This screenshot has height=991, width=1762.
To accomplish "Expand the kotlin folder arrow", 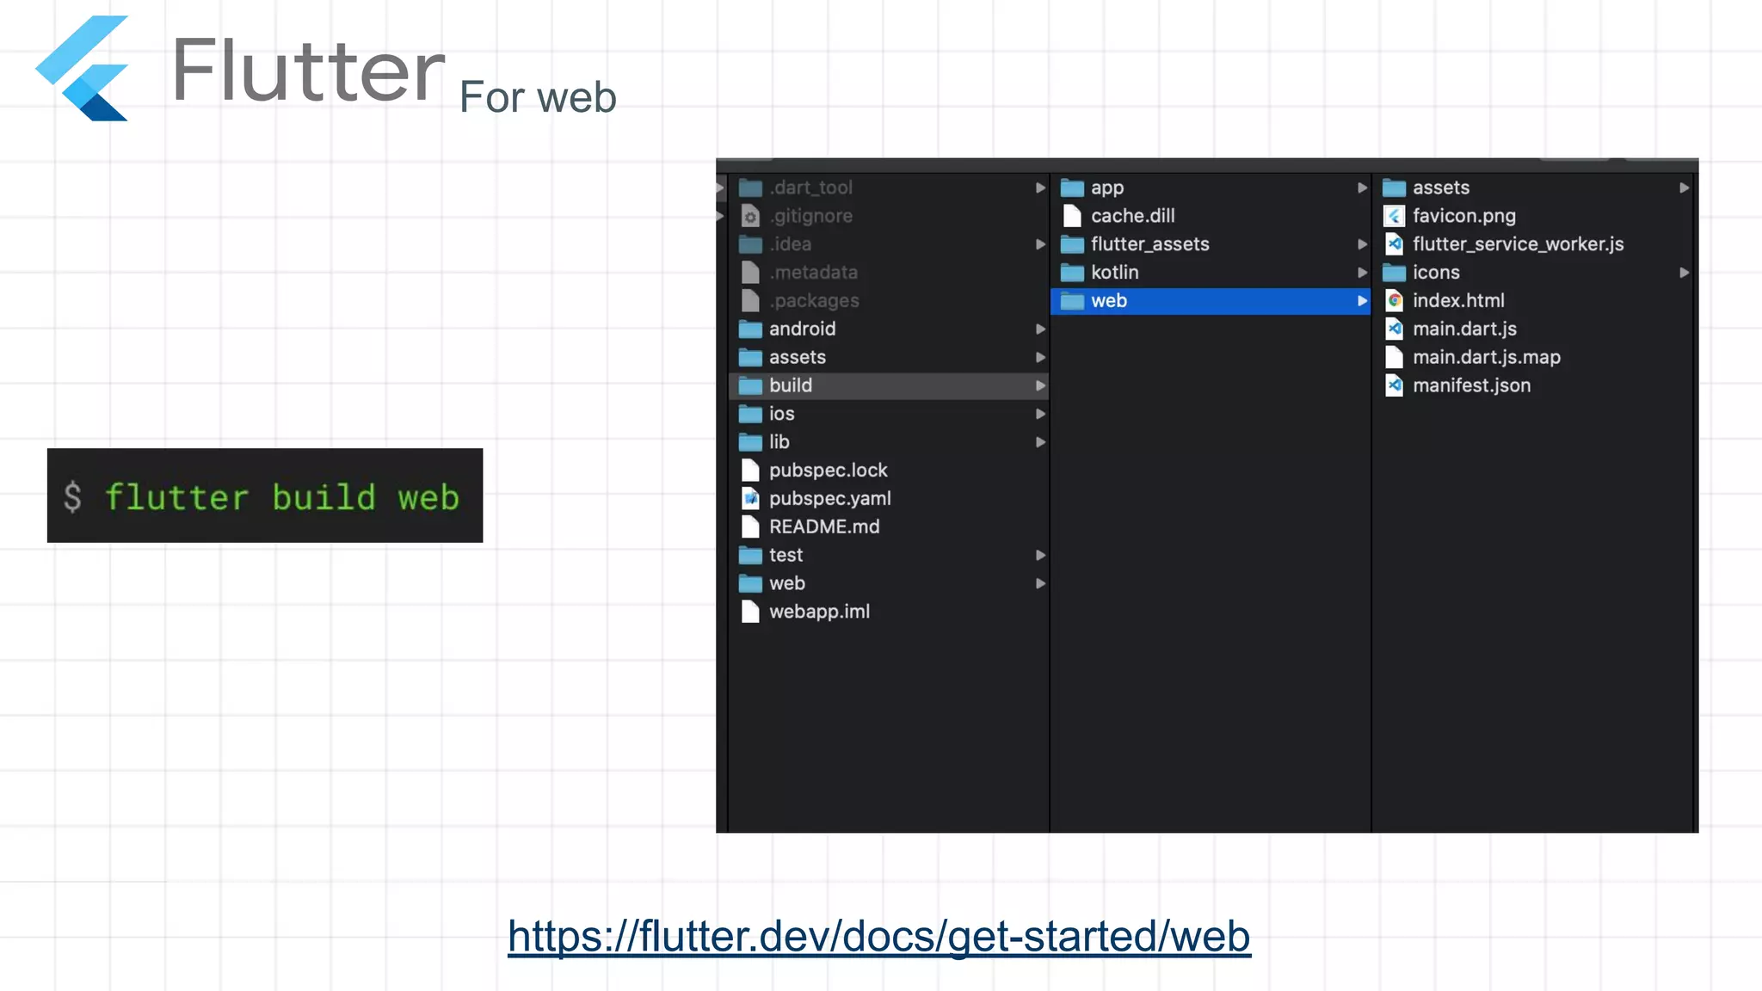I will tap(1362, 273).
